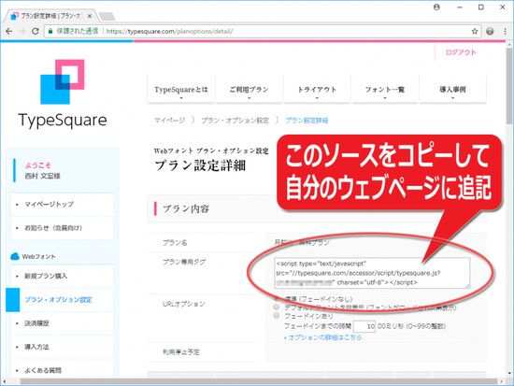
Task: Click the browser forward arrow
Action: (22, 31)
